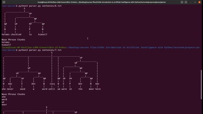Click the 'PP' node above 'at'
Viewport: 203px width, 114px height.
tap(70, 79)
